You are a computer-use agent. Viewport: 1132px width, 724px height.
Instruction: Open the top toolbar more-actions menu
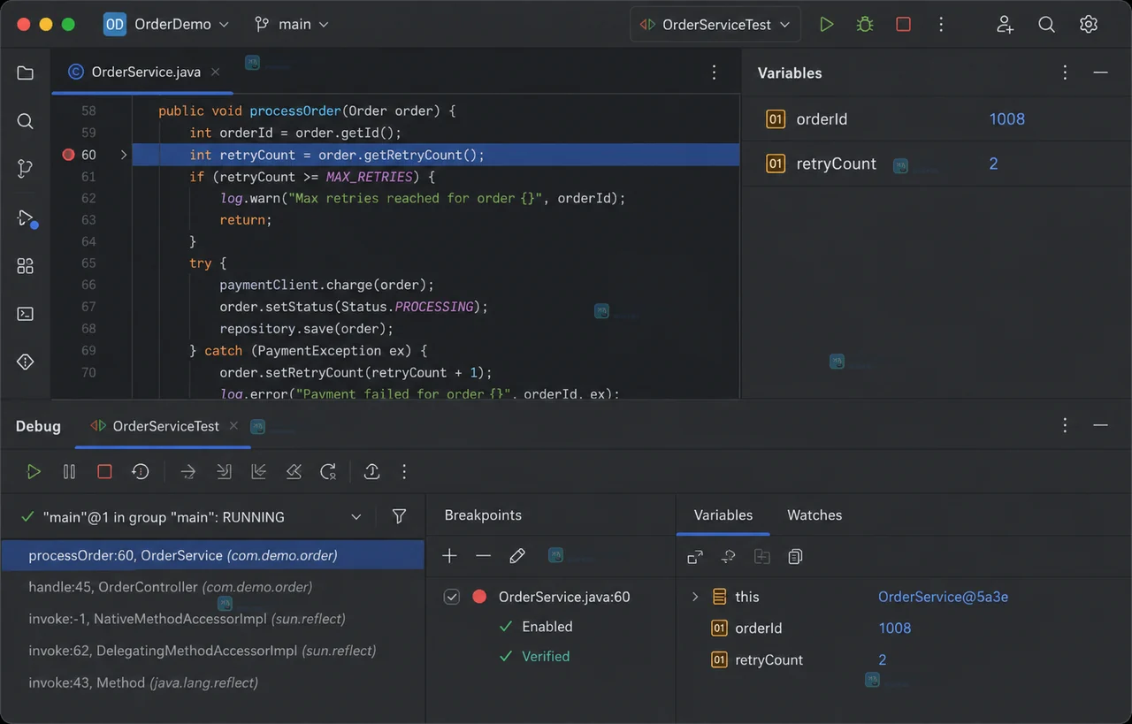tap(941, 25)
